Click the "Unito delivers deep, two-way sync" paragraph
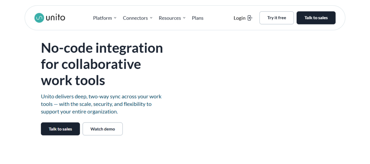 click(102, 104)
